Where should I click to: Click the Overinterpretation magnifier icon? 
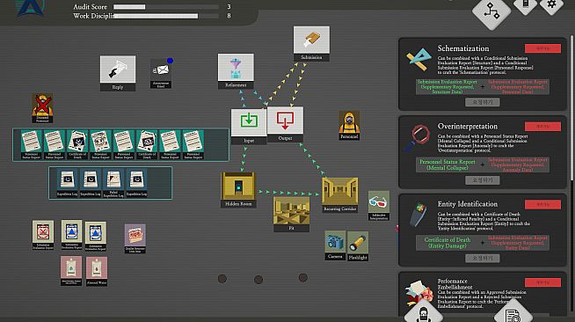pyautogui.click(x=418, y=138)
